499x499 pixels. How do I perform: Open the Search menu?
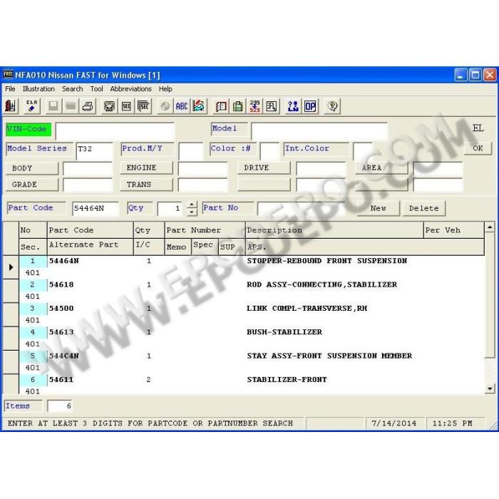pos(72,89)
